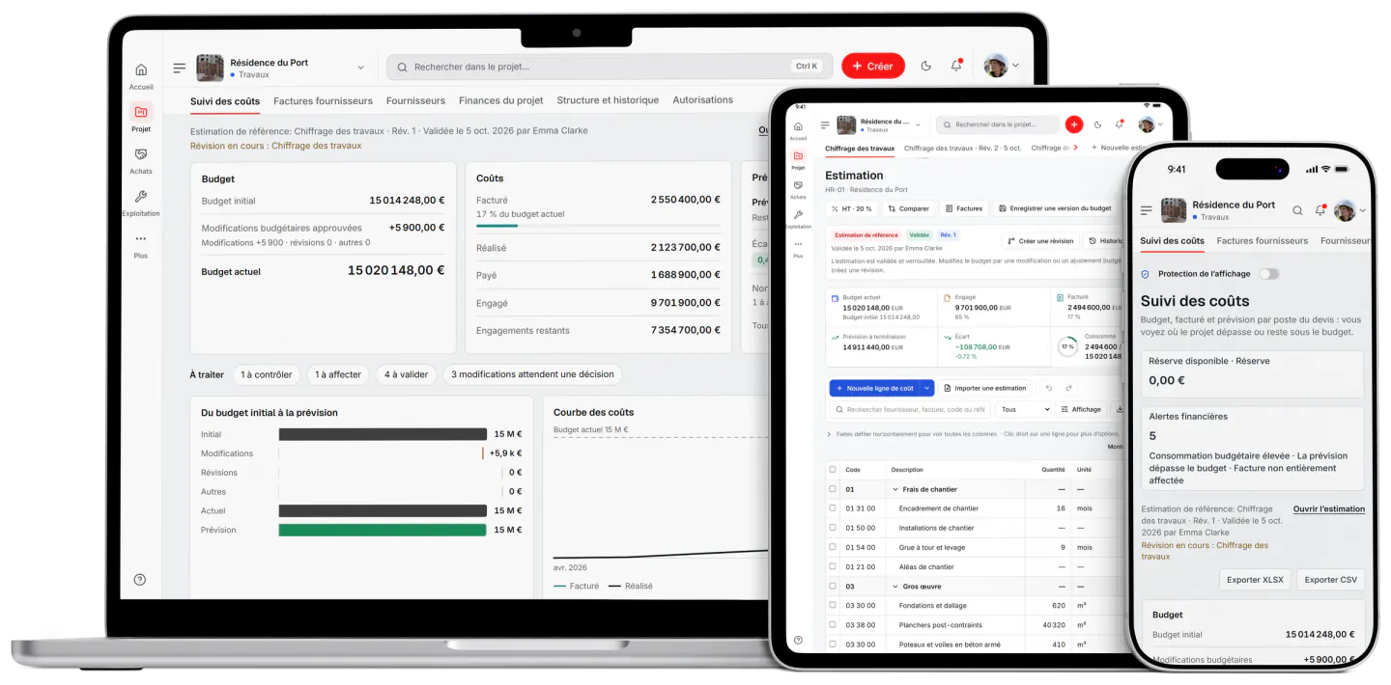Tap the tablet hamburger menu icon
The height and width of the screenshot is (685, 1391).
(x=825, y=124)
